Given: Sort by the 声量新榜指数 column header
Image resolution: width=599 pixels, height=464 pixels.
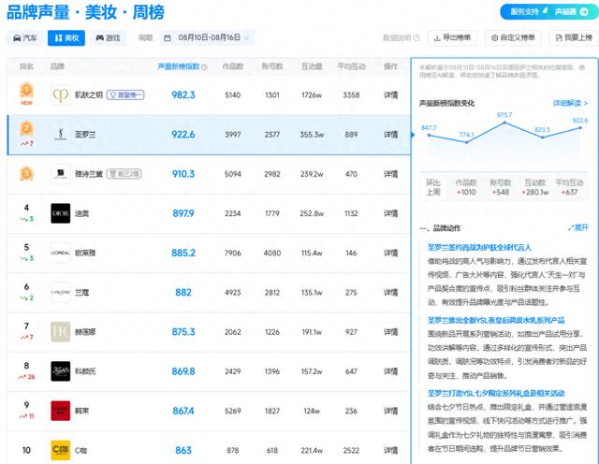Looking at the screenshot, I should click(182, 67).
